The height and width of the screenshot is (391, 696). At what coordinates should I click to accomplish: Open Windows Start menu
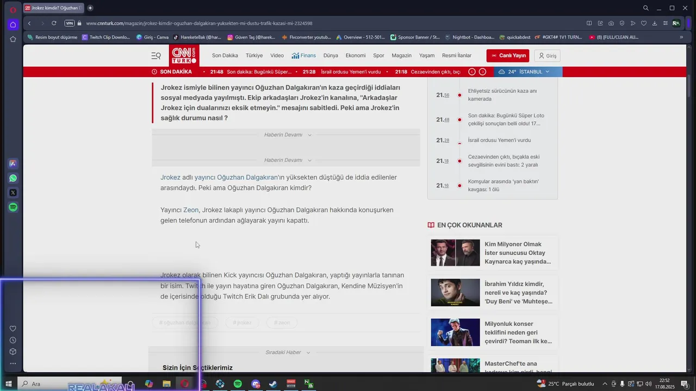coord(9,384)
